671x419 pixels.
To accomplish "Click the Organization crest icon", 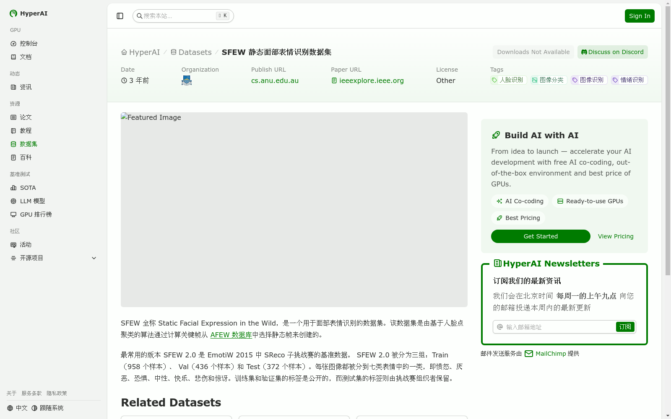I will point(187,80).
